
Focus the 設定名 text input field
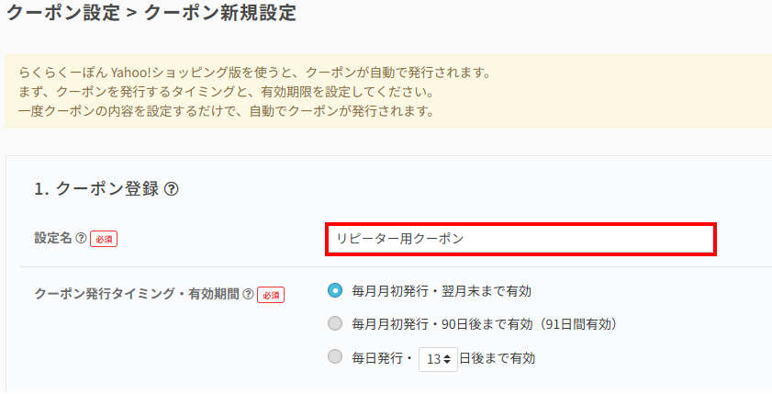point(520,239)
